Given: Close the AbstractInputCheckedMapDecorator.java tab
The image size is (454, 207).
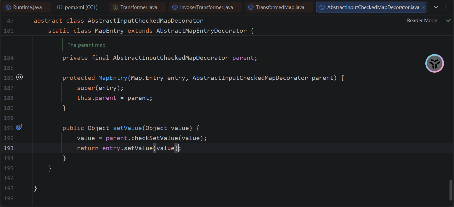Looking at the screenshot, I should (424, 7).
